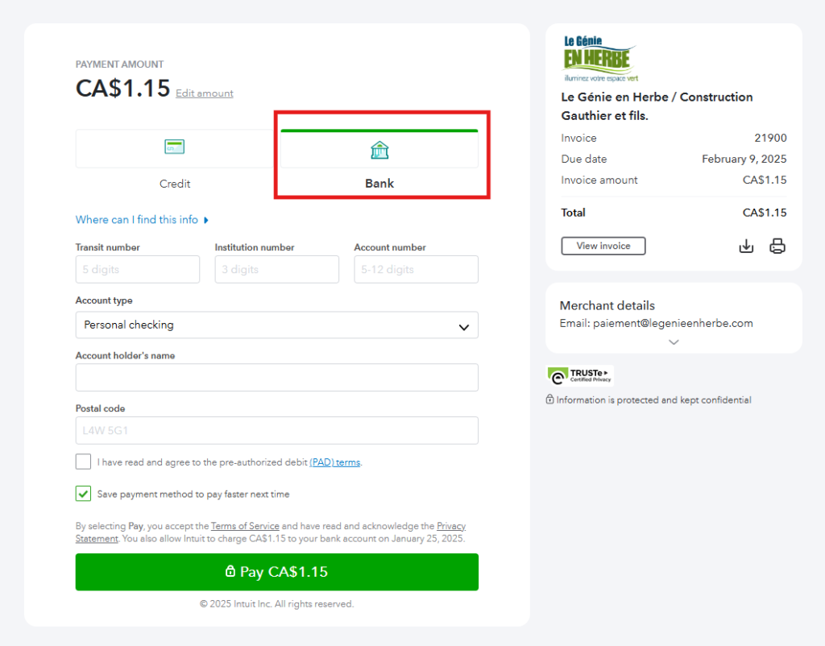Screen dimensions: 825x646
Task: Click the Total CA$1.15 value
Action: 765,213
